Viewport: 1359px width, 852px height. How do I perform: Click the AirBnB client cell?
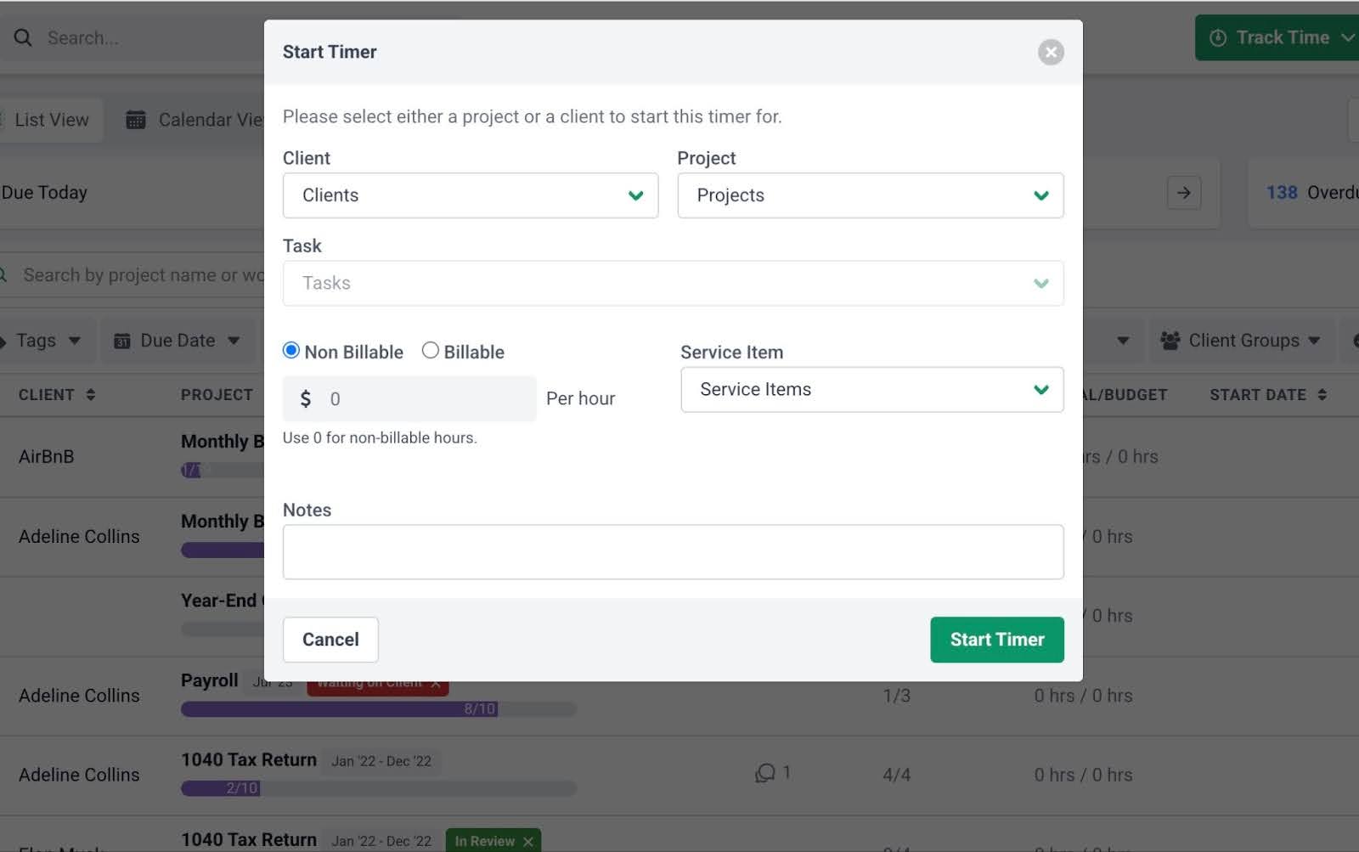(x=46, y=457)
